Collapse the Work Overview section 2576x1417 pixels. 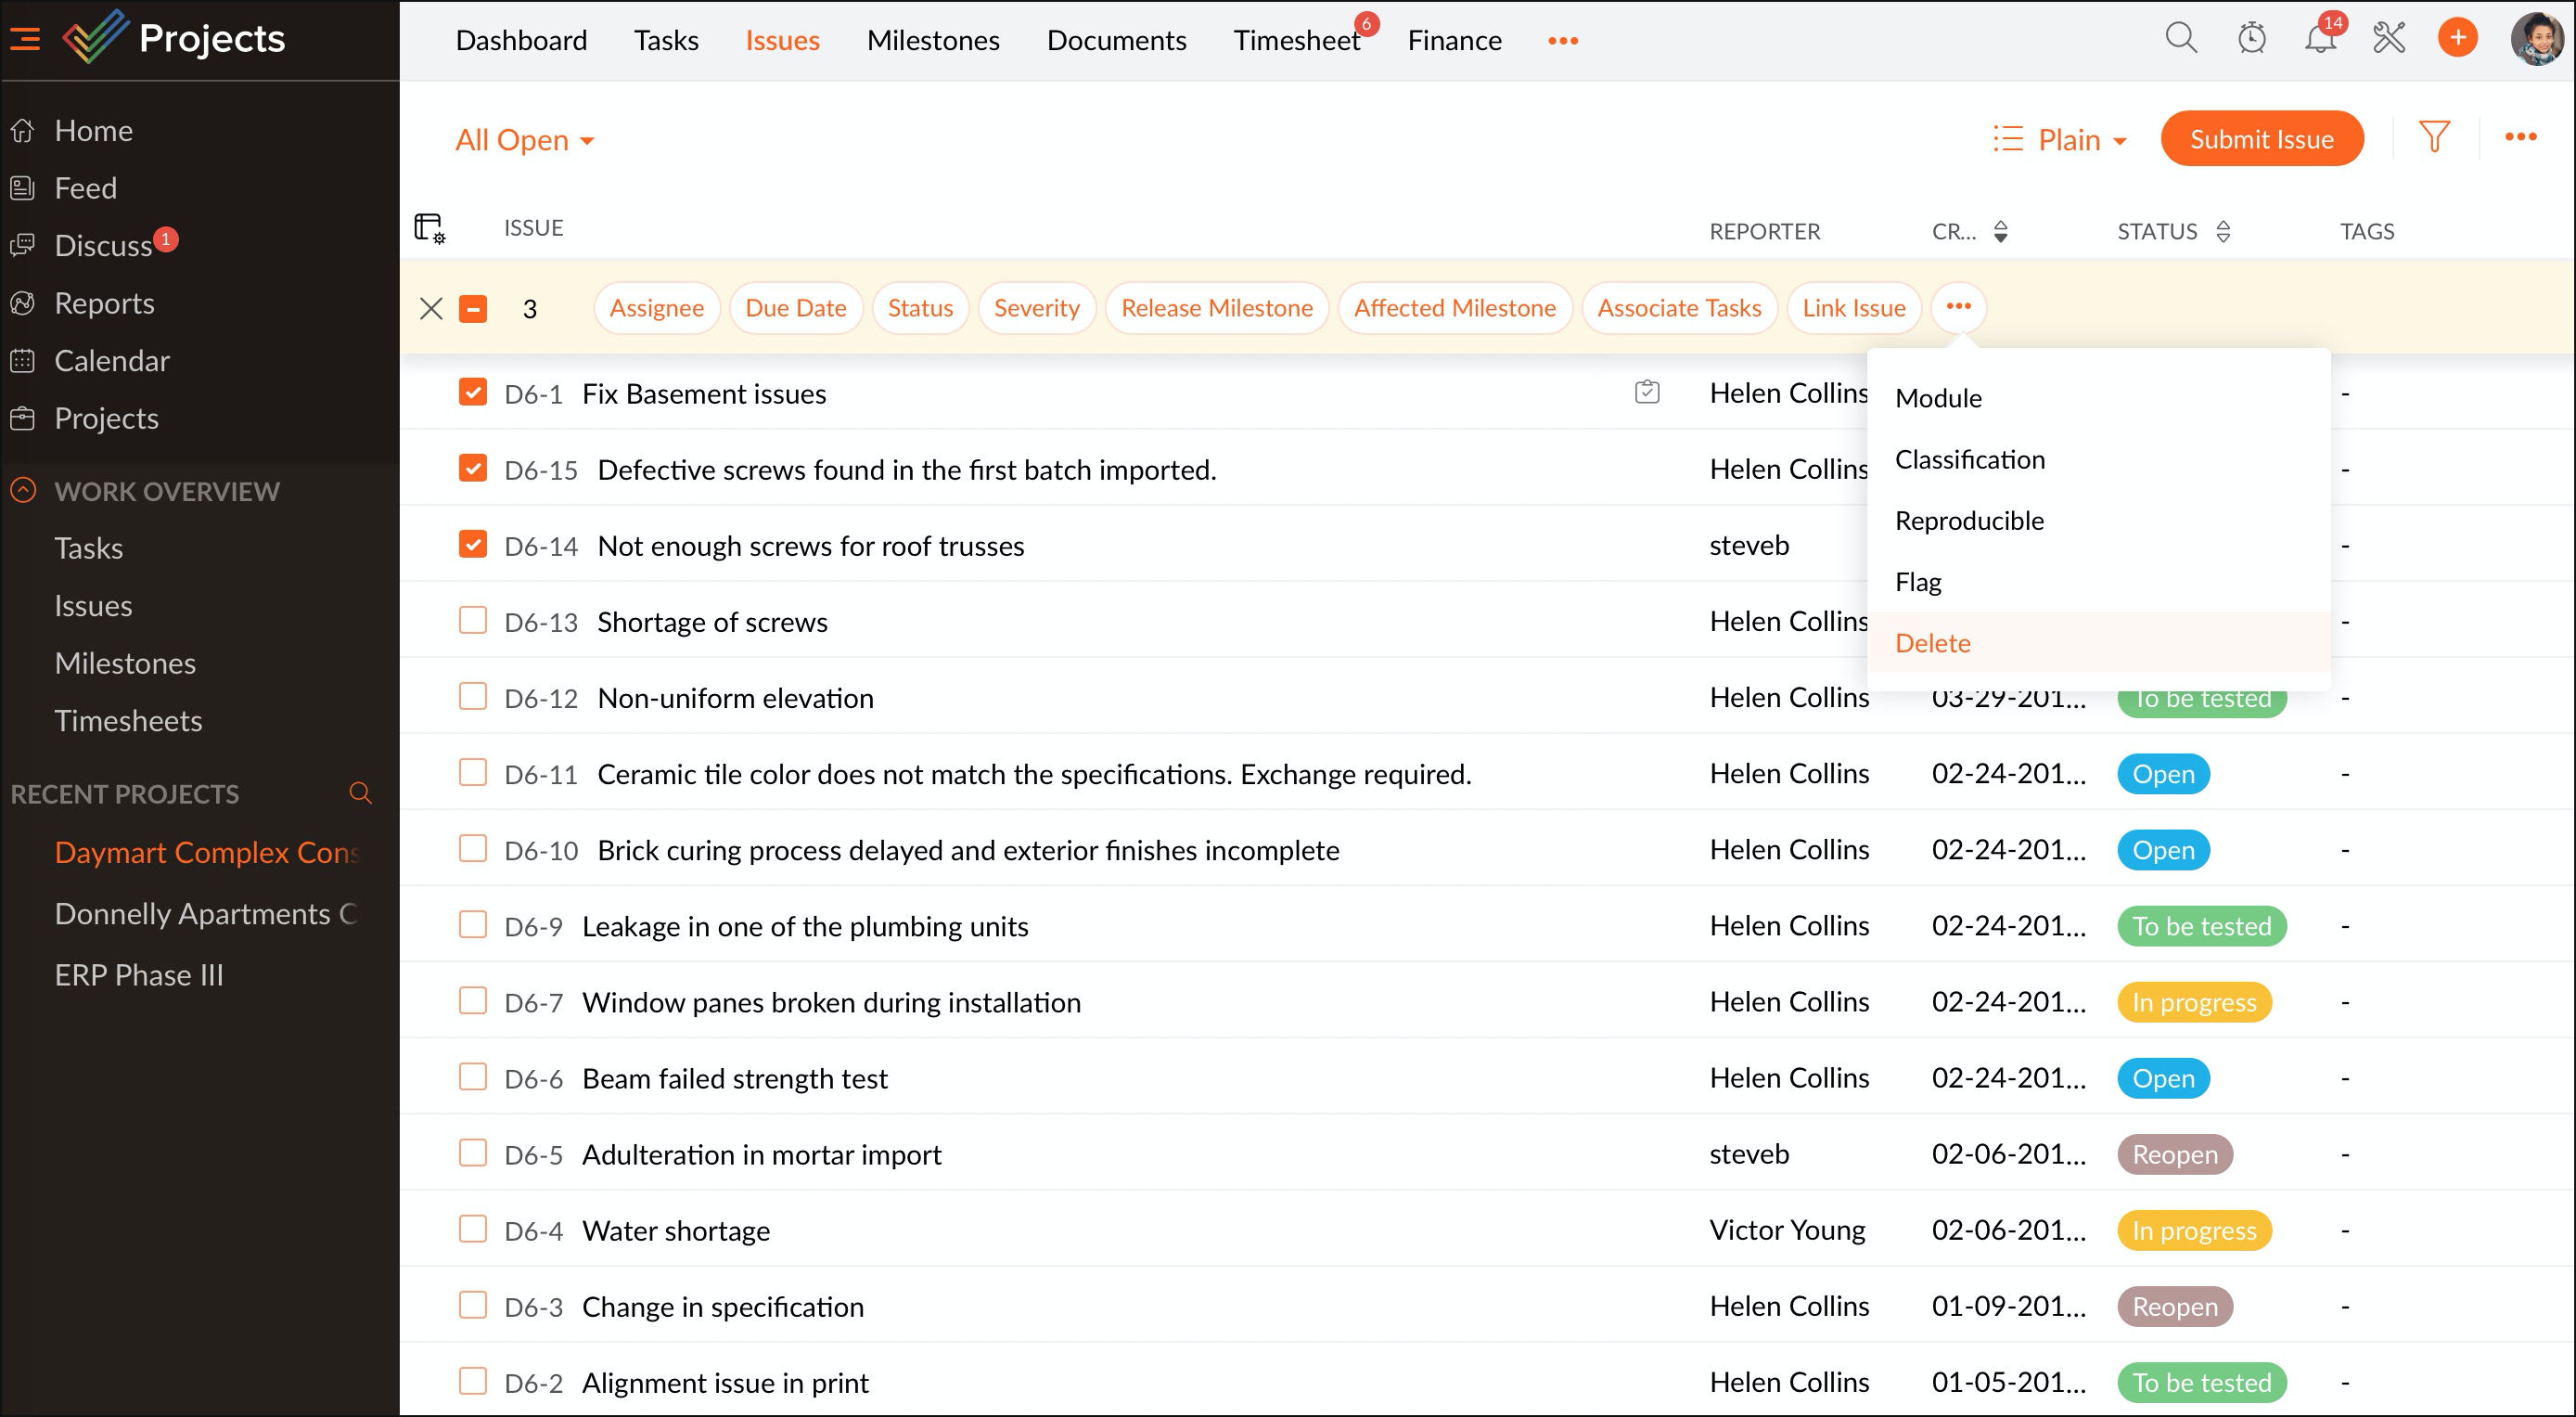point(24,490)
